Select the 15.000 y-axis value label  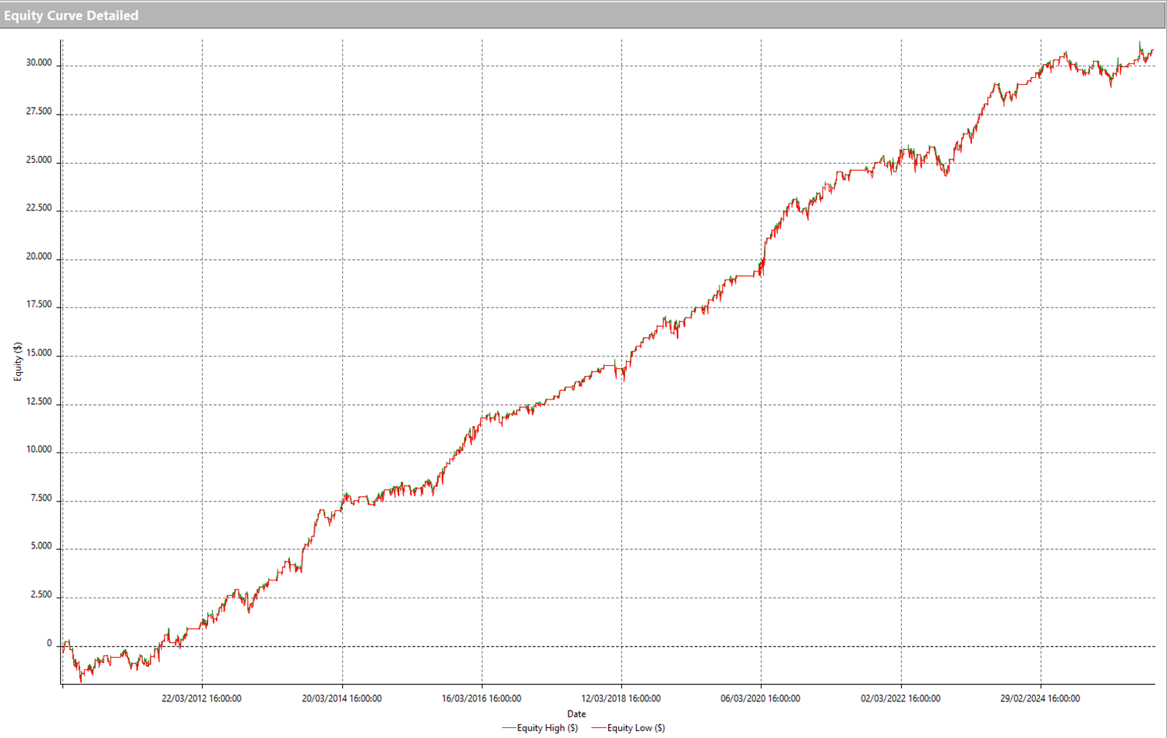(x=39, y=353)
